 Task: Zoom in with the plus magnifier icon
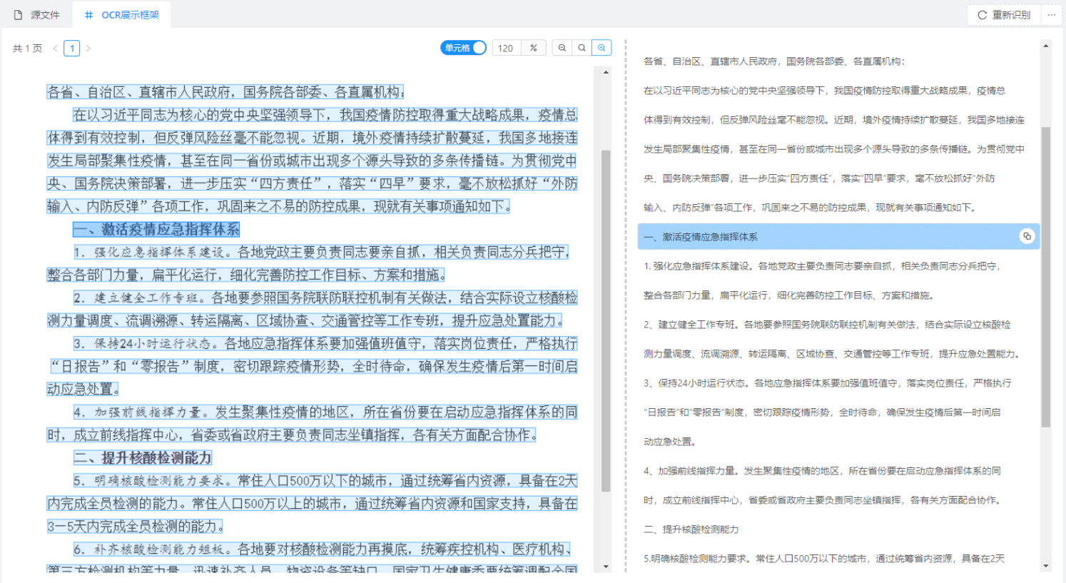(x=602, y=48)
